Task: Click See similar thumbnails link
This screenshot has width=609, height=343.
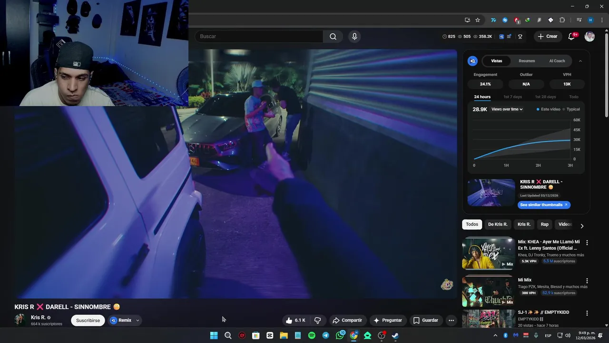Action: [544, 205]
